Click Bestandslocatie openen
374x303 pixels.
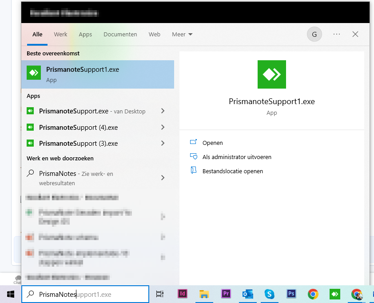point(233,171)
